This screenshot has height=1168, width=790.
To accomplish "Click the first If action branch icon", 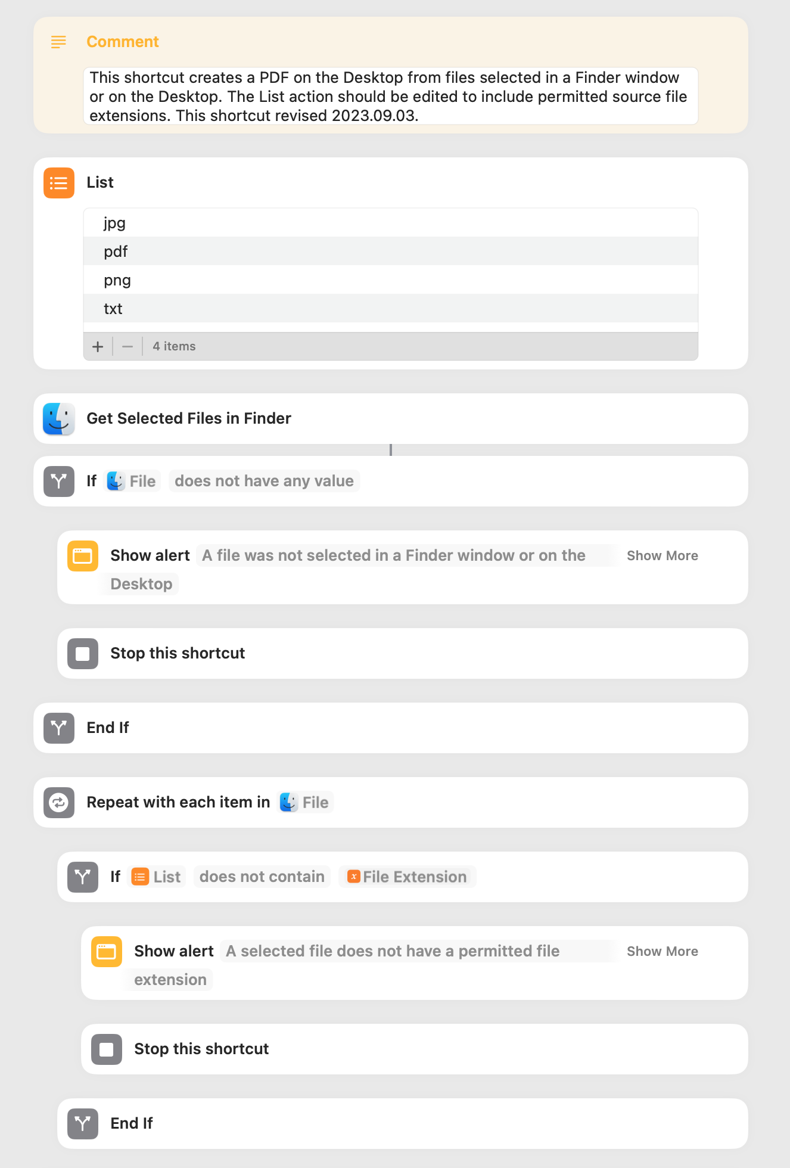I will [x=59, y=482].
